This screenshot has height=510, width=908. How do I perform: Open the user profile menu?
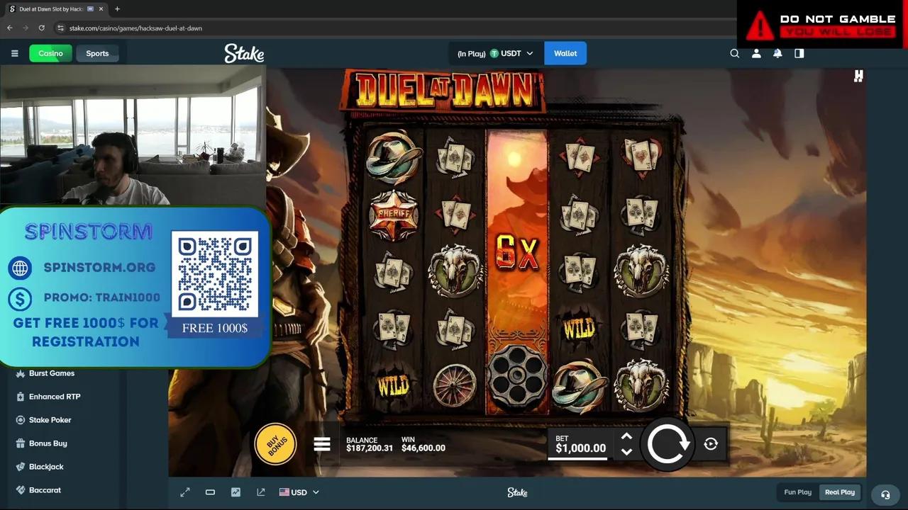click(x=756, y=53)
